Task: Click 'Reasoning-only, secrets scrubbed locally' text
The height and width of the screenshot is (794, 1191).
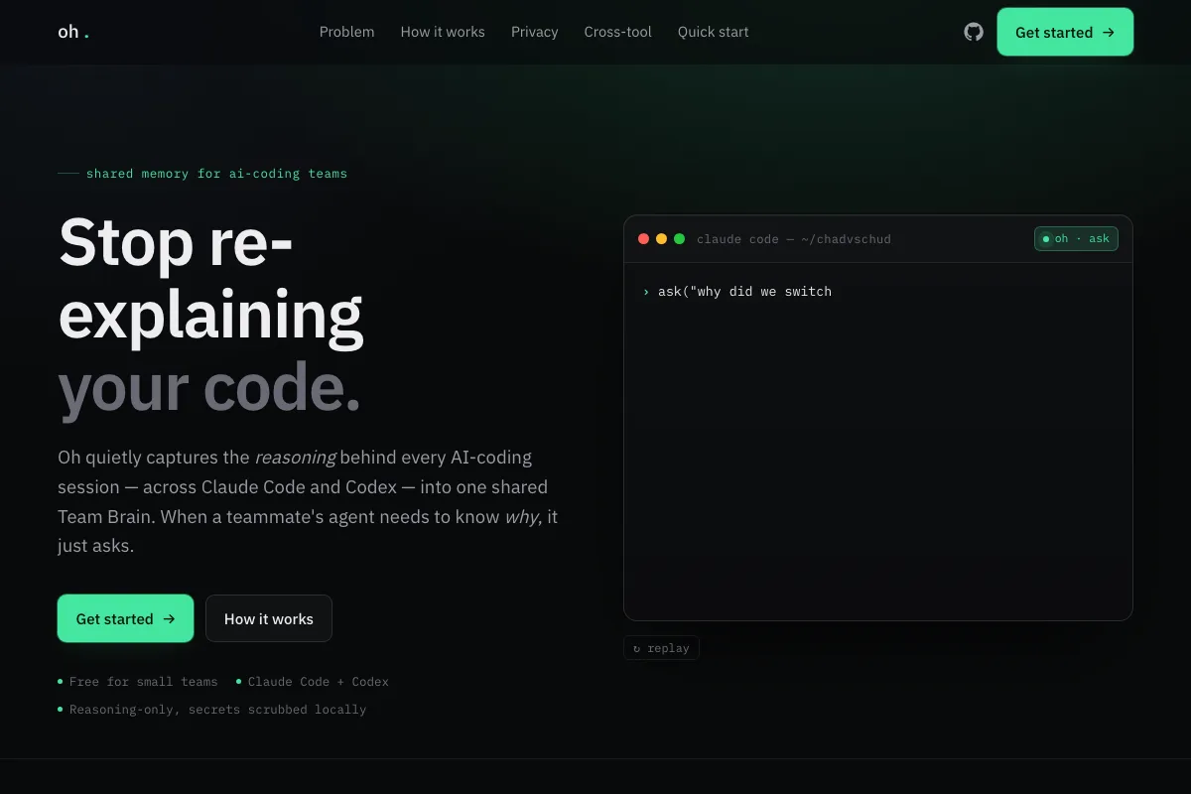Action: coord(217,710)
